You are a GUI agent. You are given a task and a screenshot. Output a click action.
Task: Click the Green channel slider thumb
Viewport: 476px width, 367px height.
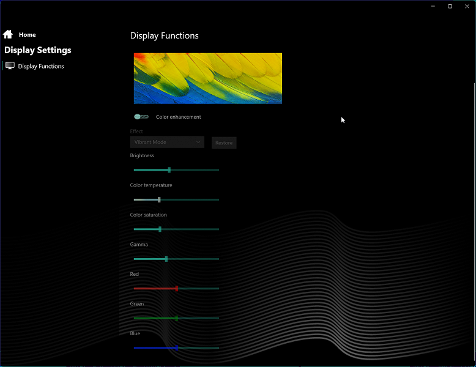tap(177, 318)
